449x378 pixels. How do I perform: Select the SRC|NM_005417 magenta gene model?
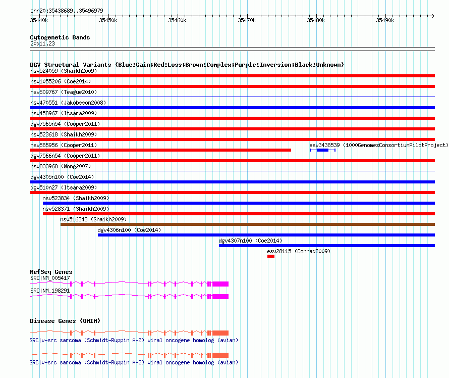(x=129, y=284)
